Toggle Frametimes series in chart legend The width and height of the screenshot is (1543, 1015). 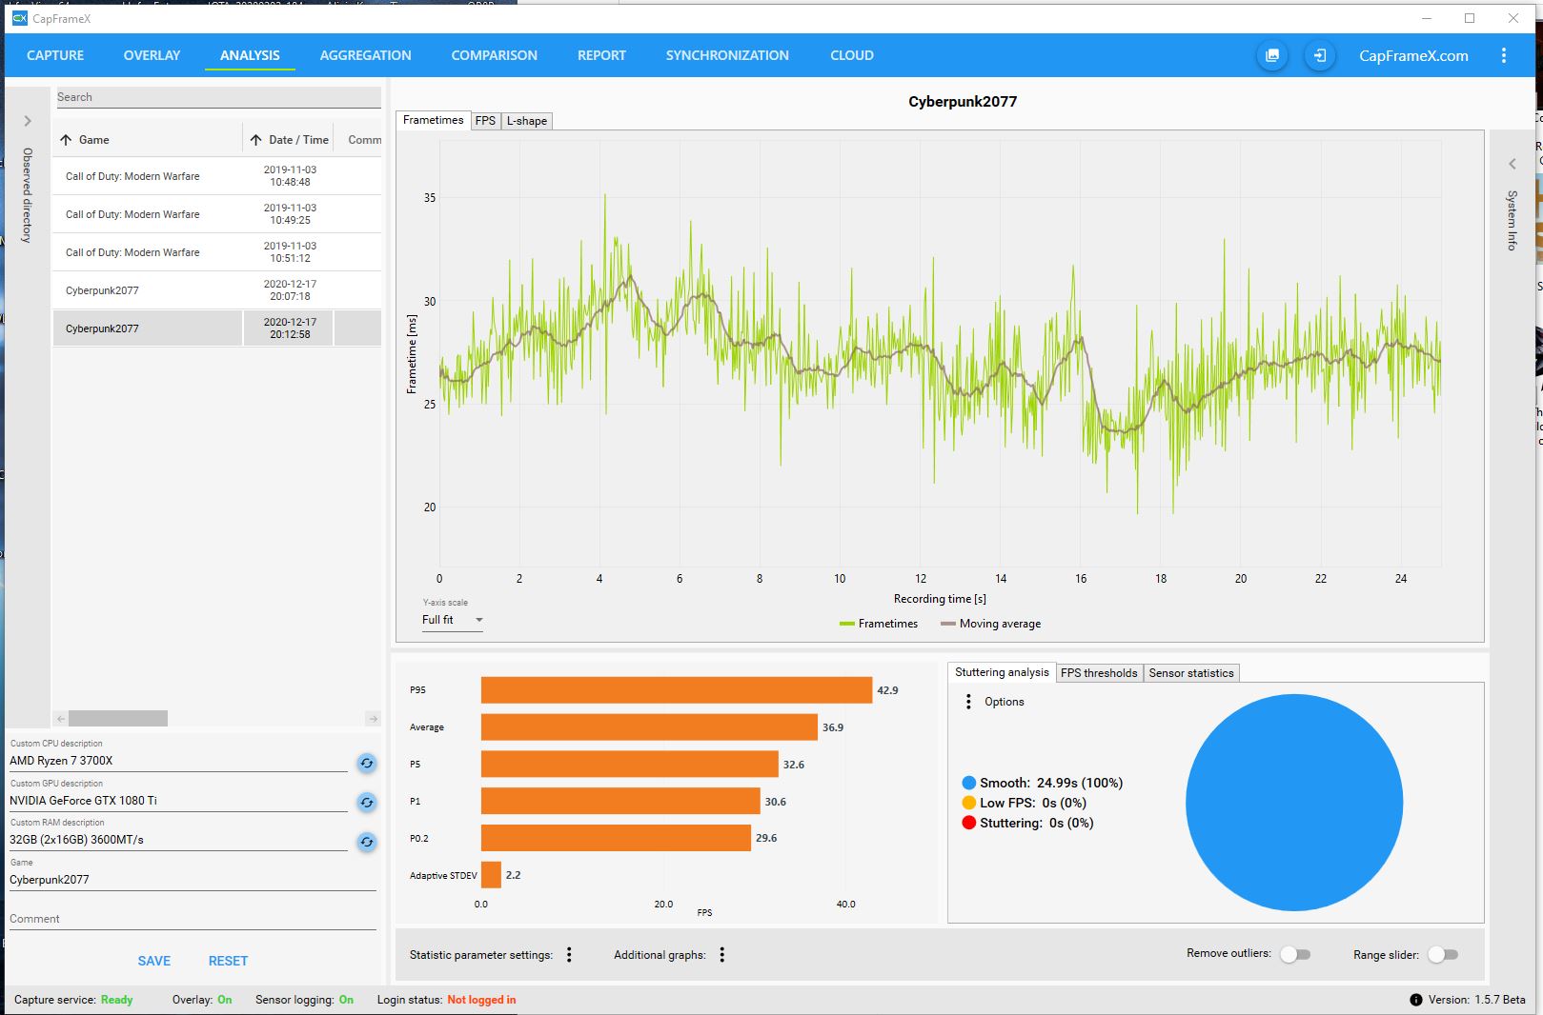(x=878, y=624)
